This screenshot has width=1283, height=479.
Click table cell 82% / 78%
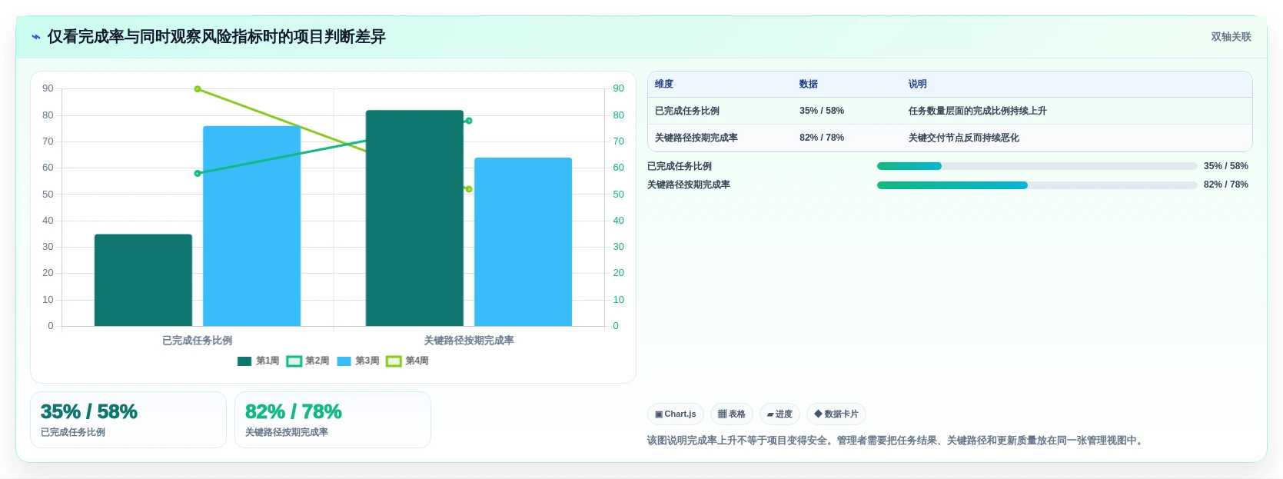point(822,138)
